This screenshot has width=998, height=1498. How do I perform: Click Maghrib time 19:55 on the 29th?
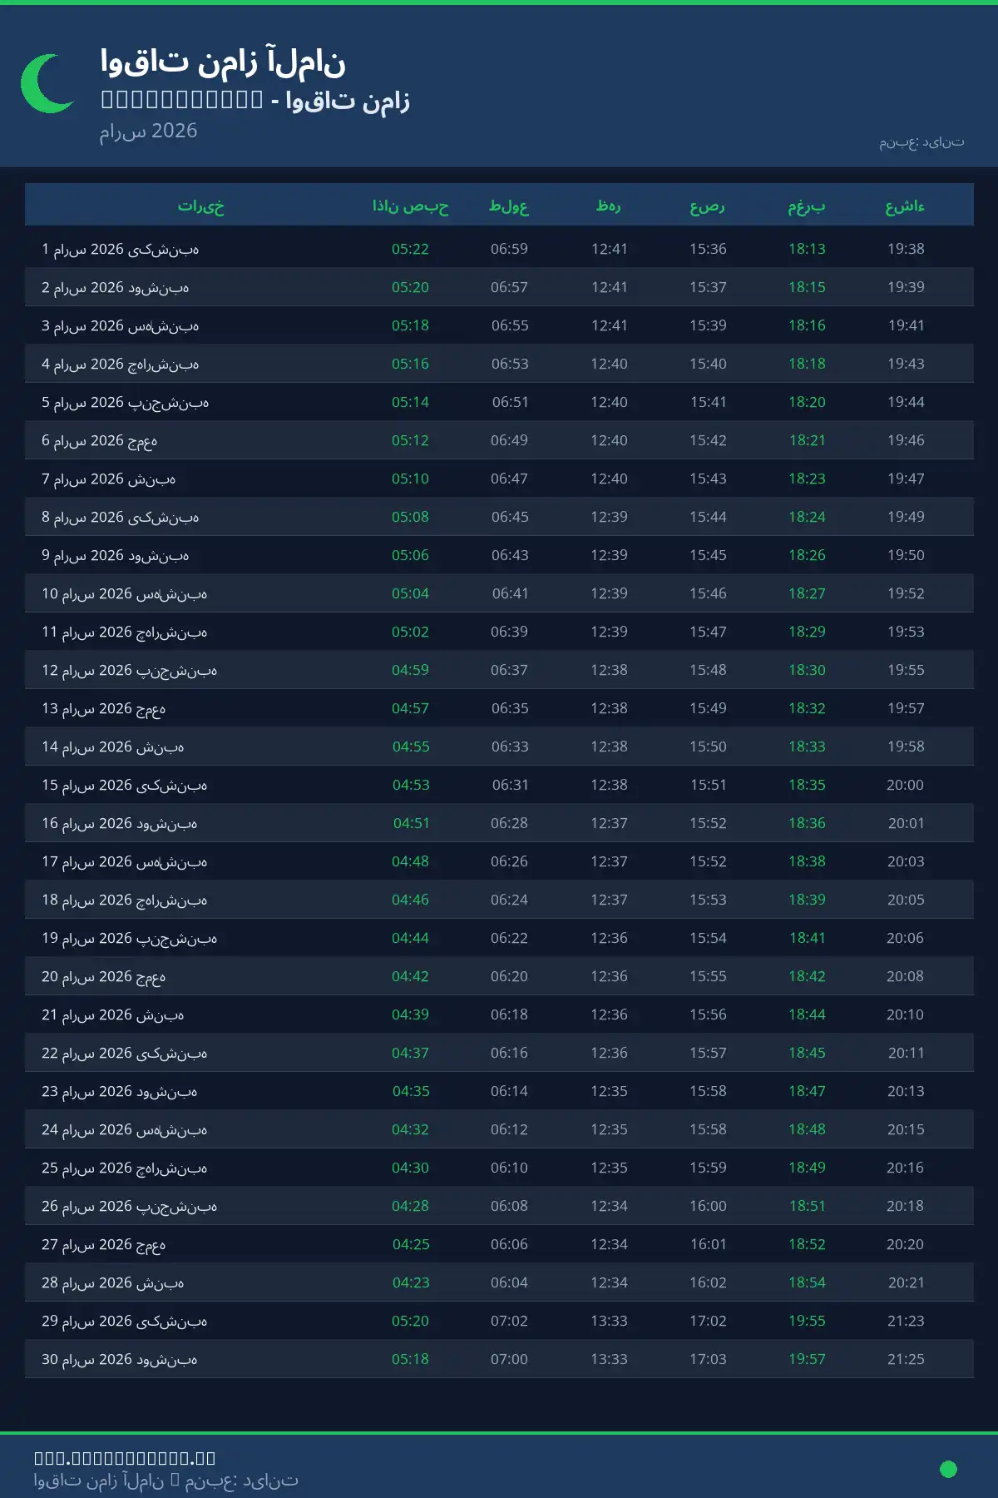pos(807,1321)
